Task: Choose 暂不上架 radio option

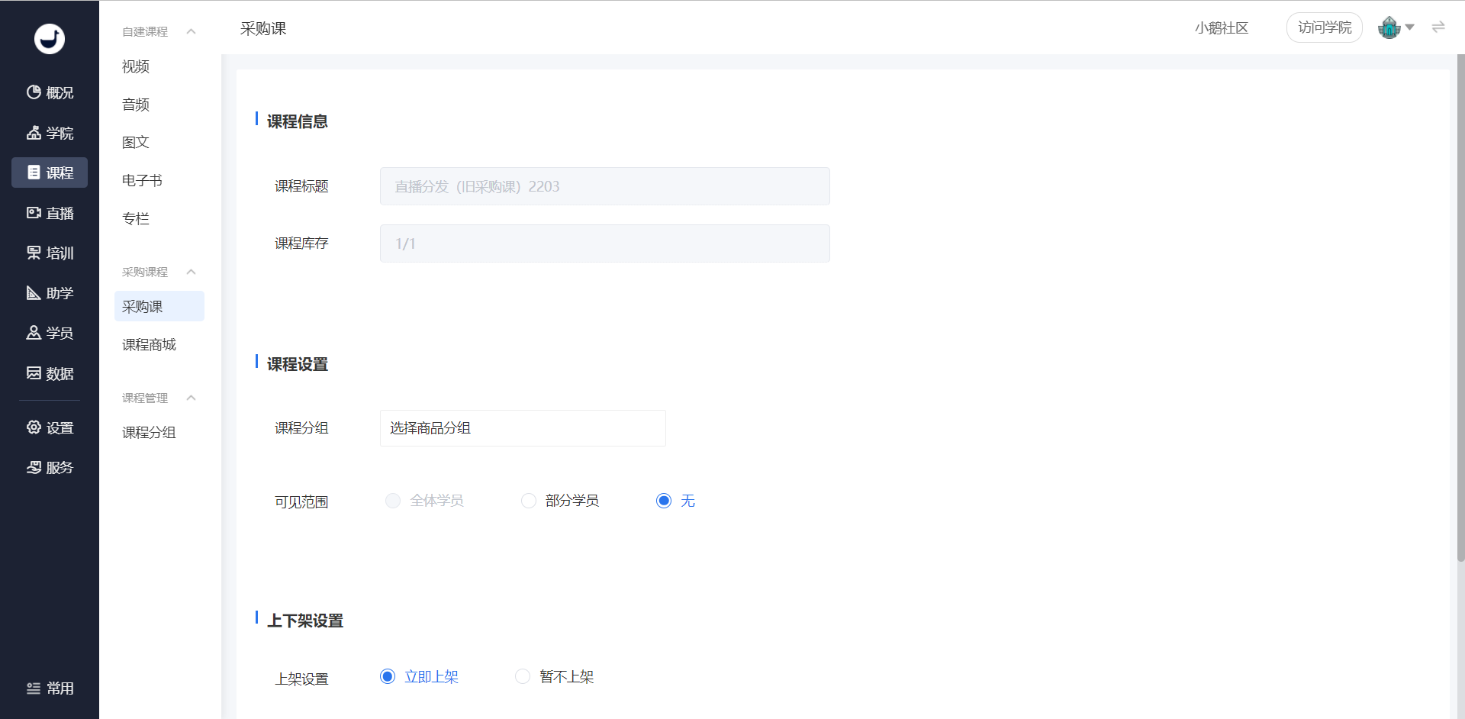Action: tap(523, 676)
